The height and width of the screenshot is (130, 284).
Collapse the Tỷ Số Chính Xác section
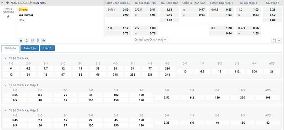[5, 58]
